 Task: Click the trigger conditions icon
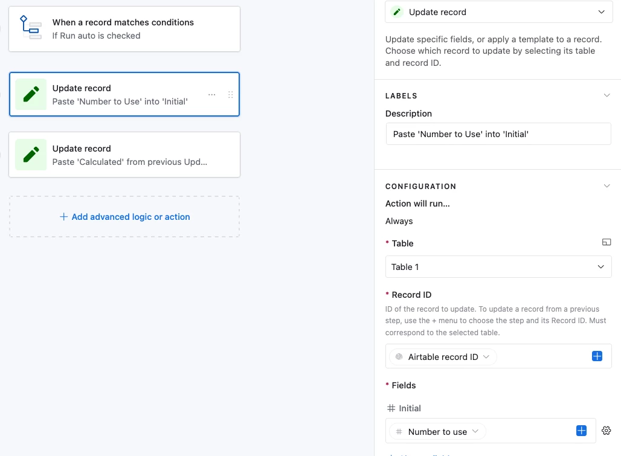(31, 28)
